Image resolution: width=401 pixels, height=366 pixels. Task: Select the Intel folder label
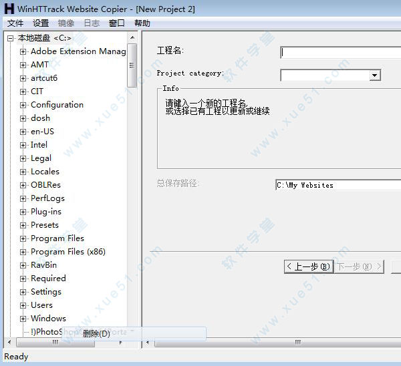39,145
